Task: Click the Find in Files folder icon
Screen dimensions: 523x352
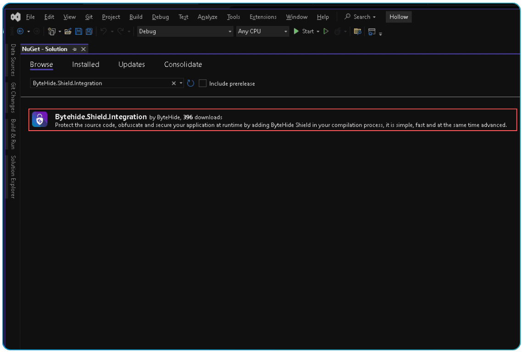Action: (357, 31)
